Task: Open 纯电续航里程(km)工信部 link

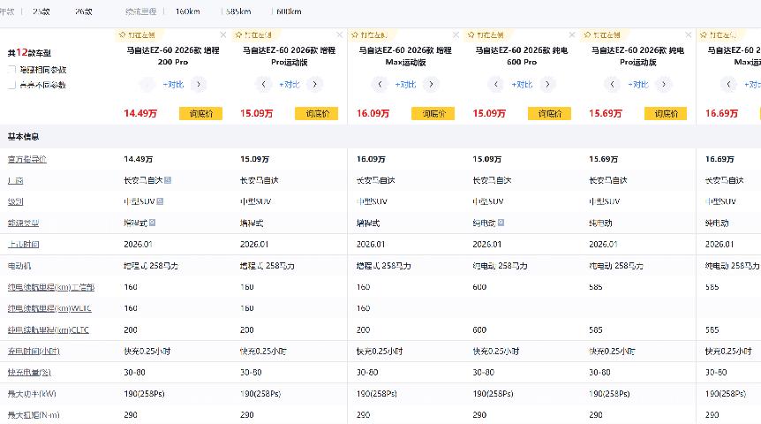Action: (x=51, y=287)
